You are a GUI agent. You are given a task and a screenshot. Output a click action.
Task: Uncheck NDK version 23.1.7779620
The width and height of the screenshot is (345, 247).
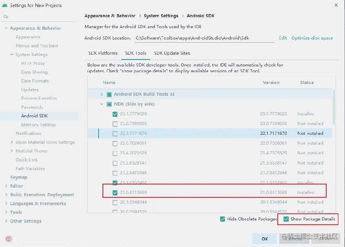(x=115, y=114)
